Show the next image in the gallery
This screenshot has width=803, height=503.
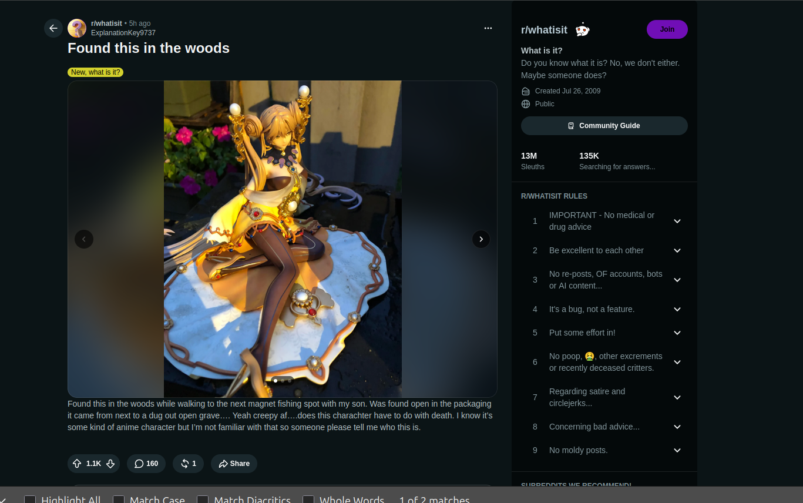tap(481, 239)
